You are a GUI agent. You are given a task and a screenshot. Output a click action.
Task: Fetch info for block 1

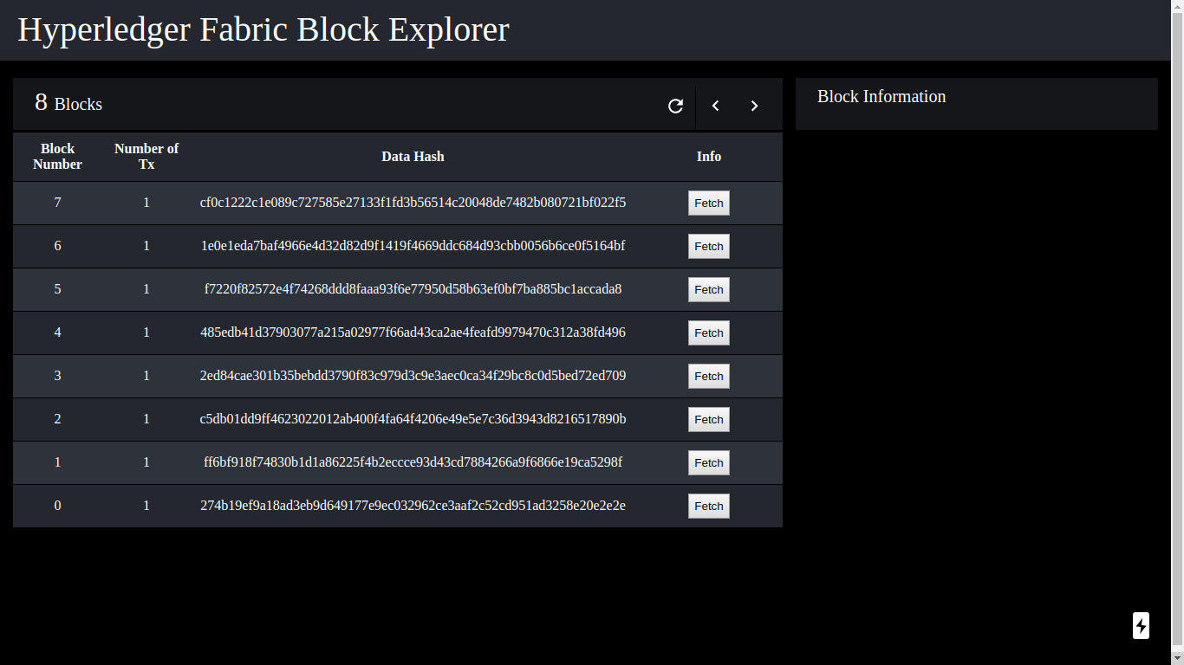point(708,462)
